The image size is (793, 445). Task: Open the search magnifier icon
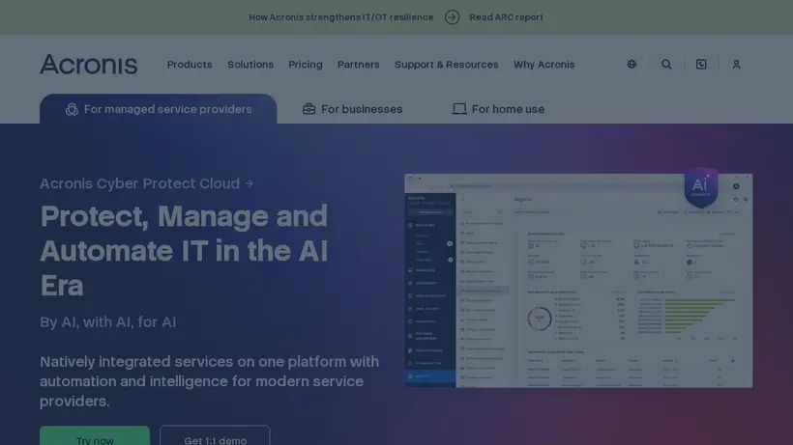(x=666, y=64)
